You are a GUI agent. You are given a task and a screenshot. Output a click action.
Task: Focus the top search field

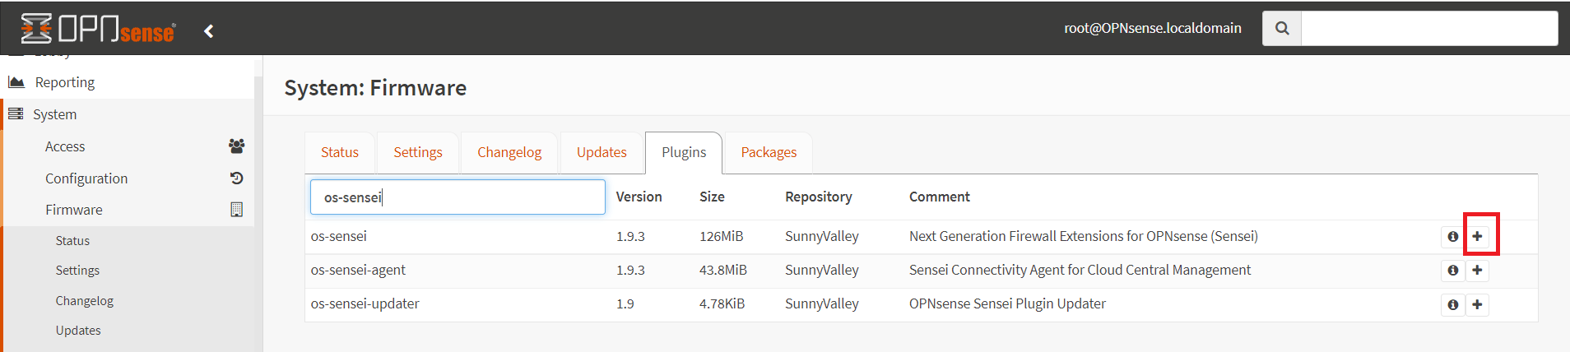[1429, 28]
